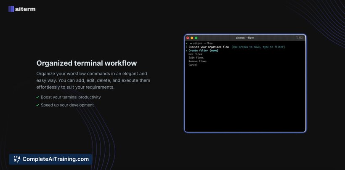
Task: Choose 'New Flows' in terminal menu
Action: (x=195, y=54)
